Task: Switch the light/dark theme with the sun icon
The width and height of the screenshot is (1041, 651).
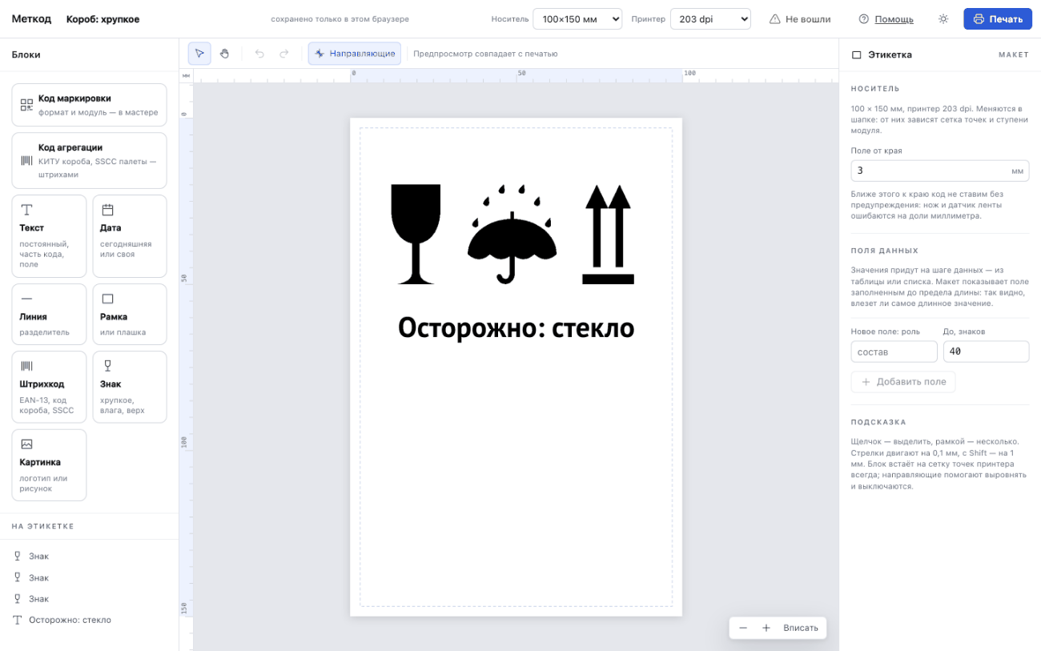Action: pyautogui.click(x=943, y=19)
